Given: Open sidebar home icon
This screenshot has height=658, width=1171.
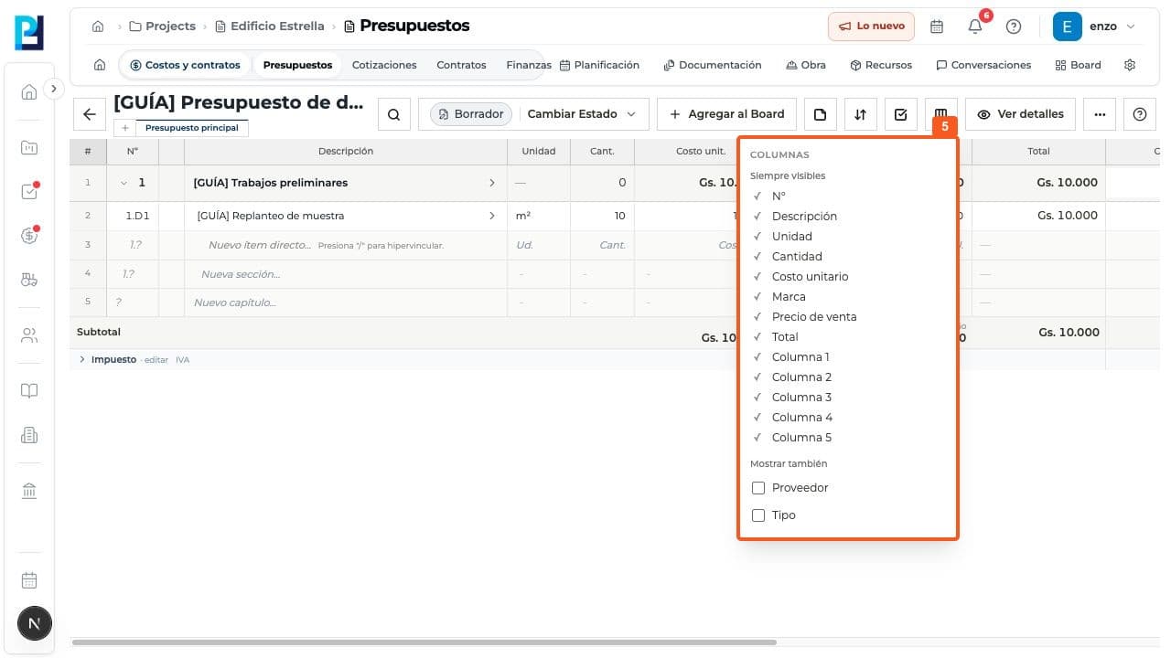Looking at the screenshot, I should coord(29,91).
